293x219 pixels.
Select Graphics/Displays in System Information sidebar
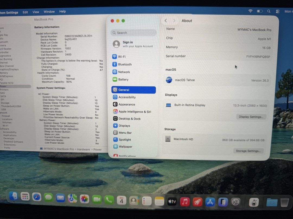[9, 69]
